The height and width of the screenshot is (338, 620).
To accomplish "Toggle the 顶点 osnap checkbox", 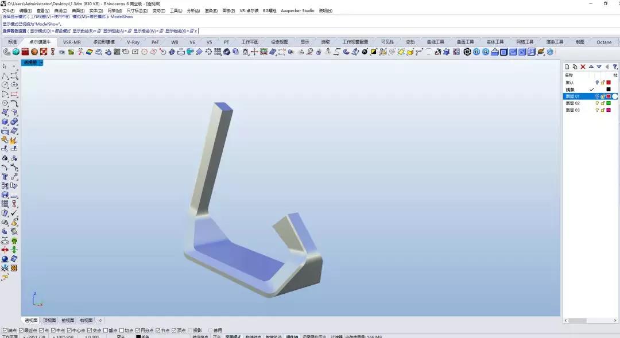I will [174, 331].
